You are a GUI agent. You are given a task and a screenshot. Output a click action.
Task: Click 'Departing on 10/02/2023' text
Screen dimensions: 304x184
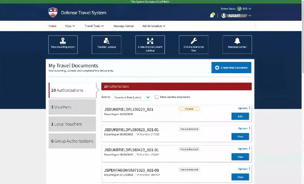tap(119, 114)
